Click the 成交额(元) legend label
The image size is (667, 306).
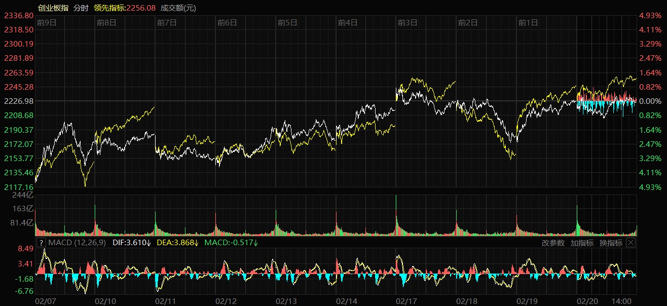[x=178, y=8]
